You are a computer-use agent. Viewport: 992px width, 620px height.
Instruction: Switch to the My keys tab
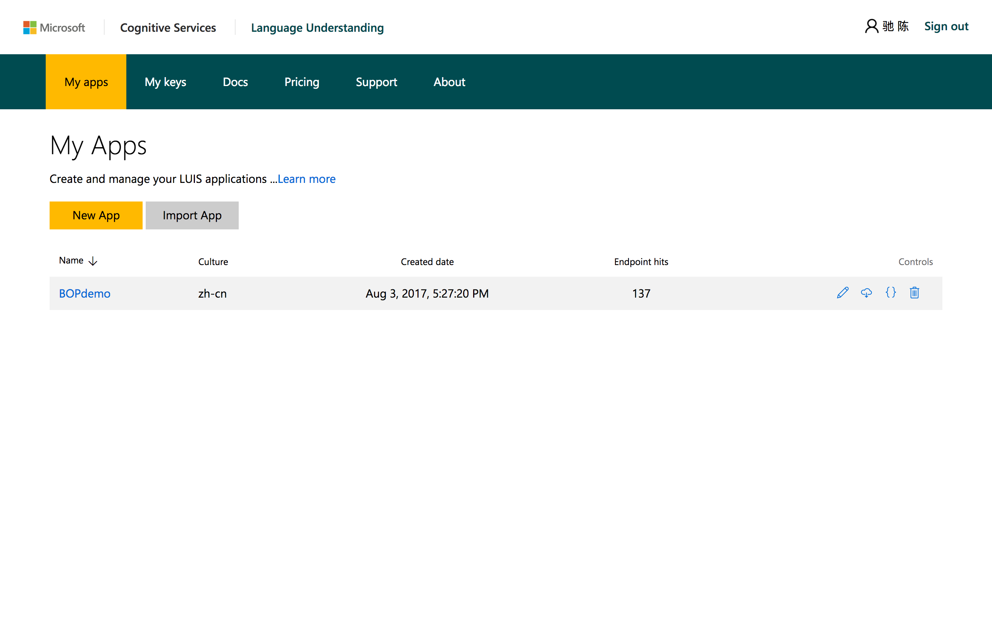click(x=165, y=82)
